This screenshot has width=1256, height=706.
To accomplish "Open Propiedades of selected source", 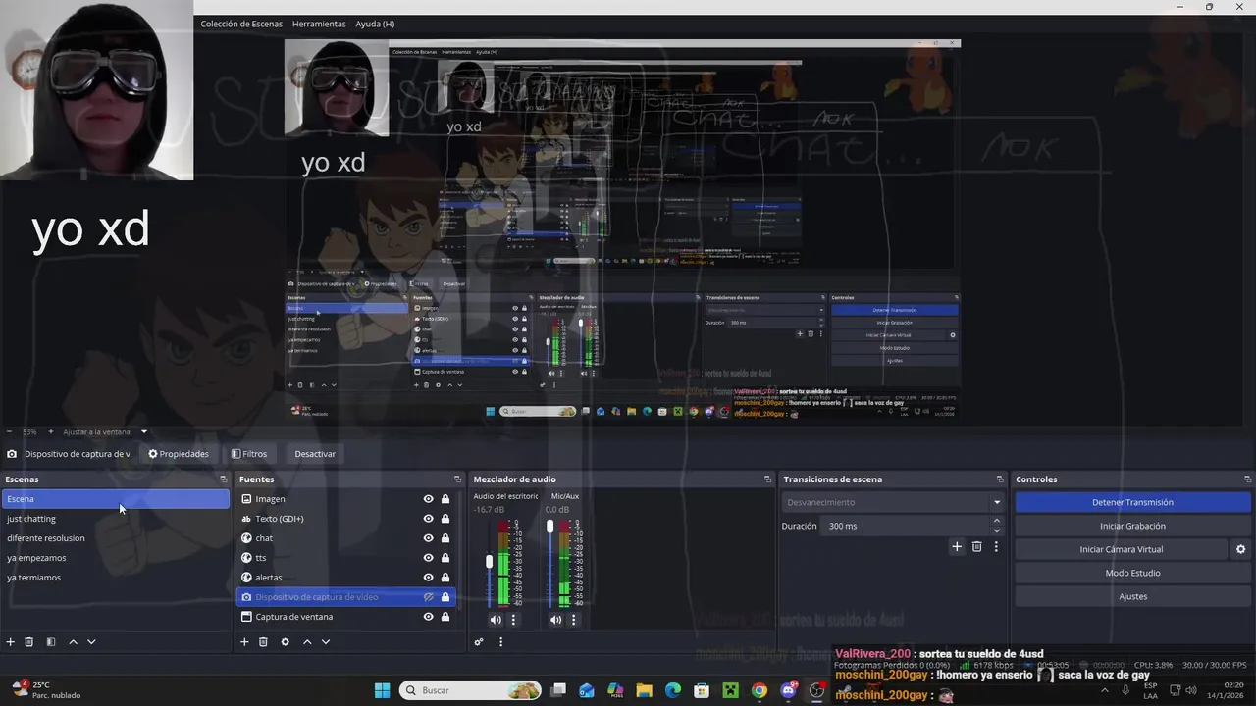I will [x=179, y=454].
